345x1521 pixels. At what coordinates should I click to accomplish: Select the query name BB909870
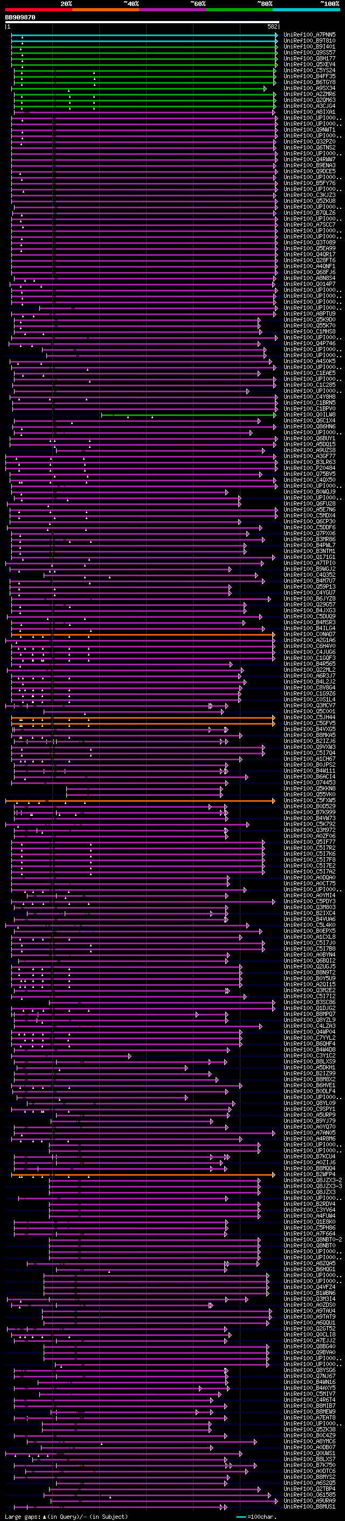point(20,18)
